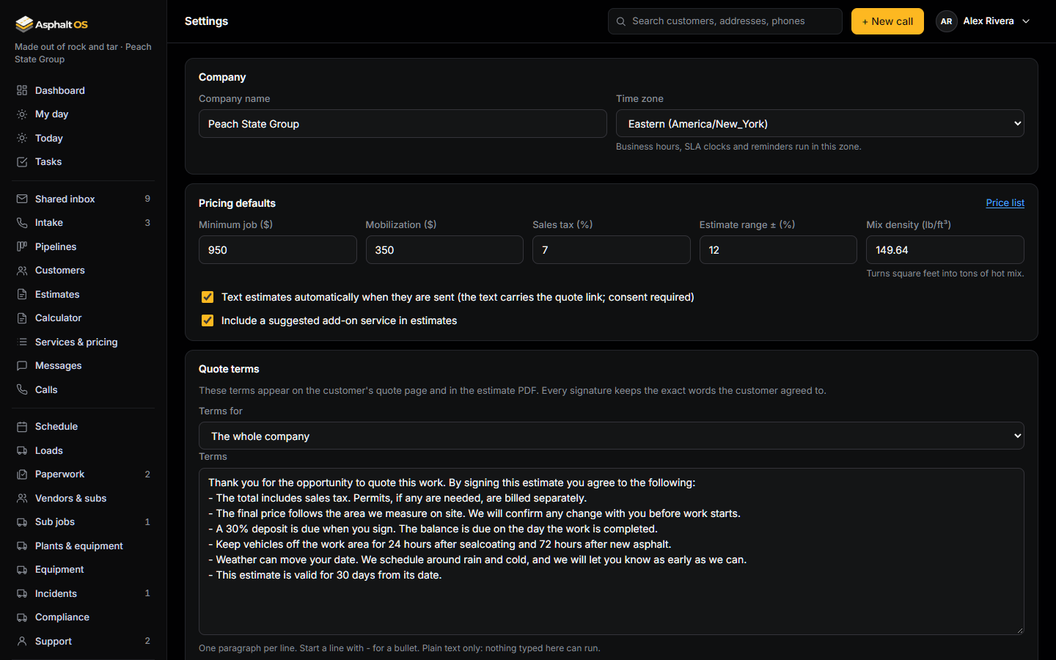Open the Time zone dropdown
The height and width of the screenshot is (660, 1056).
click(x=820, y=123)
